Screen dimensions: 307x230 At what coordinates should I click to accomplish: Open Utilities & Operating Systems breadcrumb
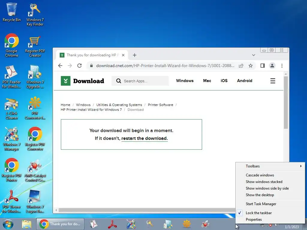(x=119, y=105)
